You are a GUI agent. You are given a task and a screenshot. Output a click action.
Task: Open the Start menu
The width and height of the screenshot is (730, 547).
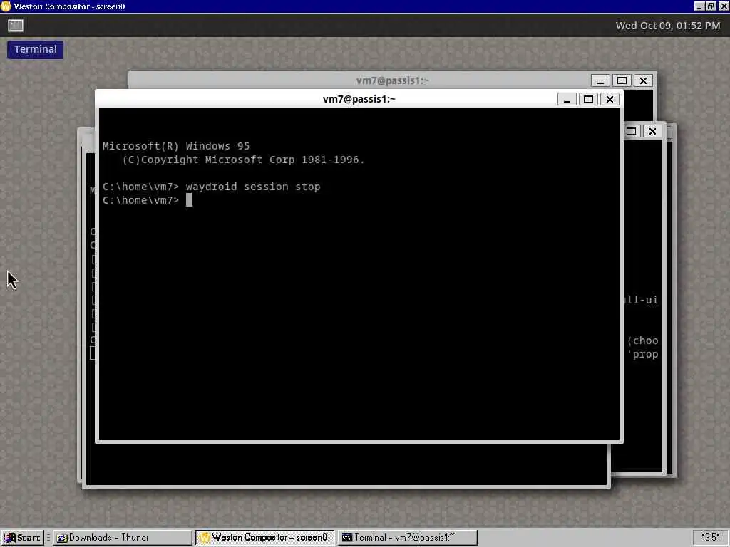coord(22,538)
